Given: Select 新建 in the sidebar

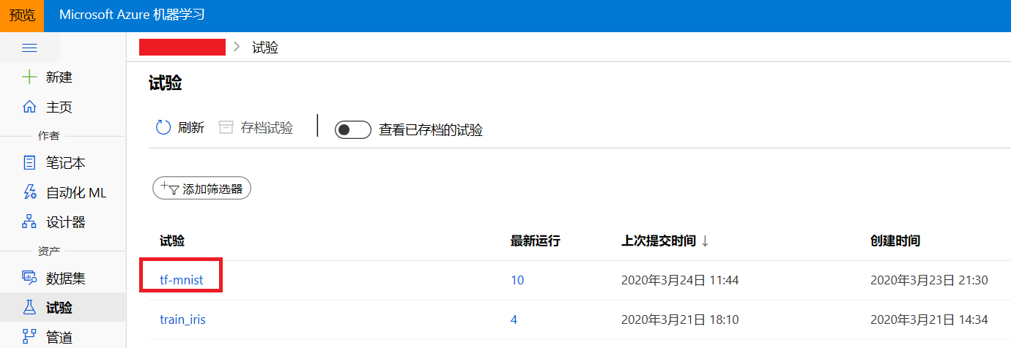Looking at the screenshot, I should point(59,77).
